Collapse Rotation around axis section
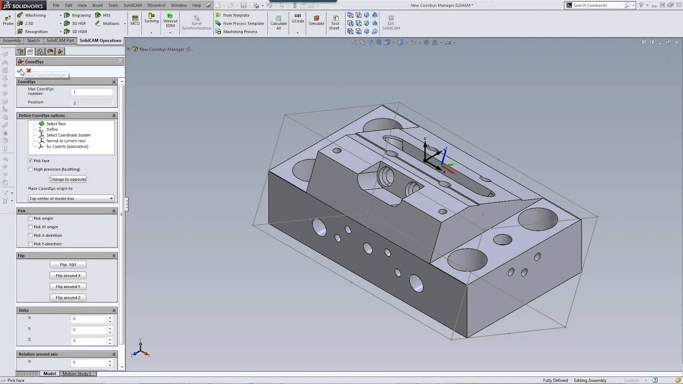This screenshot has width=683, height=384. [114, 354]
